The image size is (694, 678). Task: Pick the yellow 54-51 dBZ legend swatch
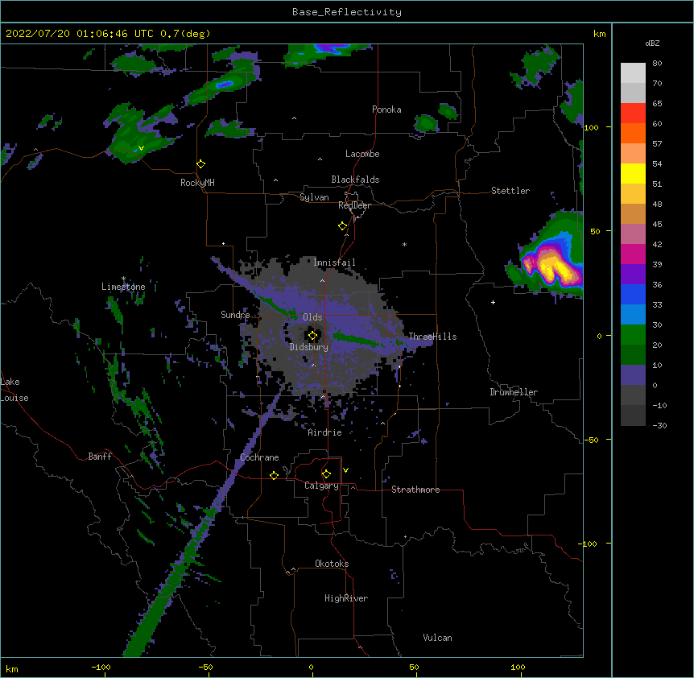coord(633,173)
